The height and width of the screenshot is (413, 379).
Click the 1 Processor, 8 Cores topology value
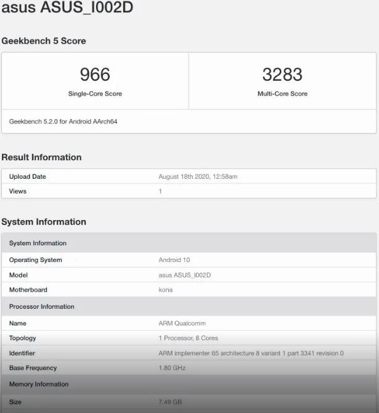click(x=188, y=338)
